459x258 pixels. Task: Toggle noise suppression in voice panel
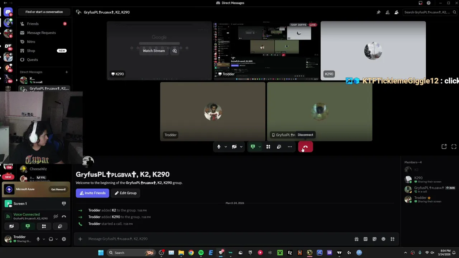pyautogui.click(x=56, y=216)
